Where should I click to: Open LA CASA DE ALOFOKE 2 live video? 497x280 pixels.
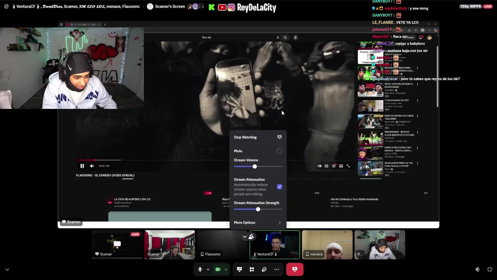[132, 199]
